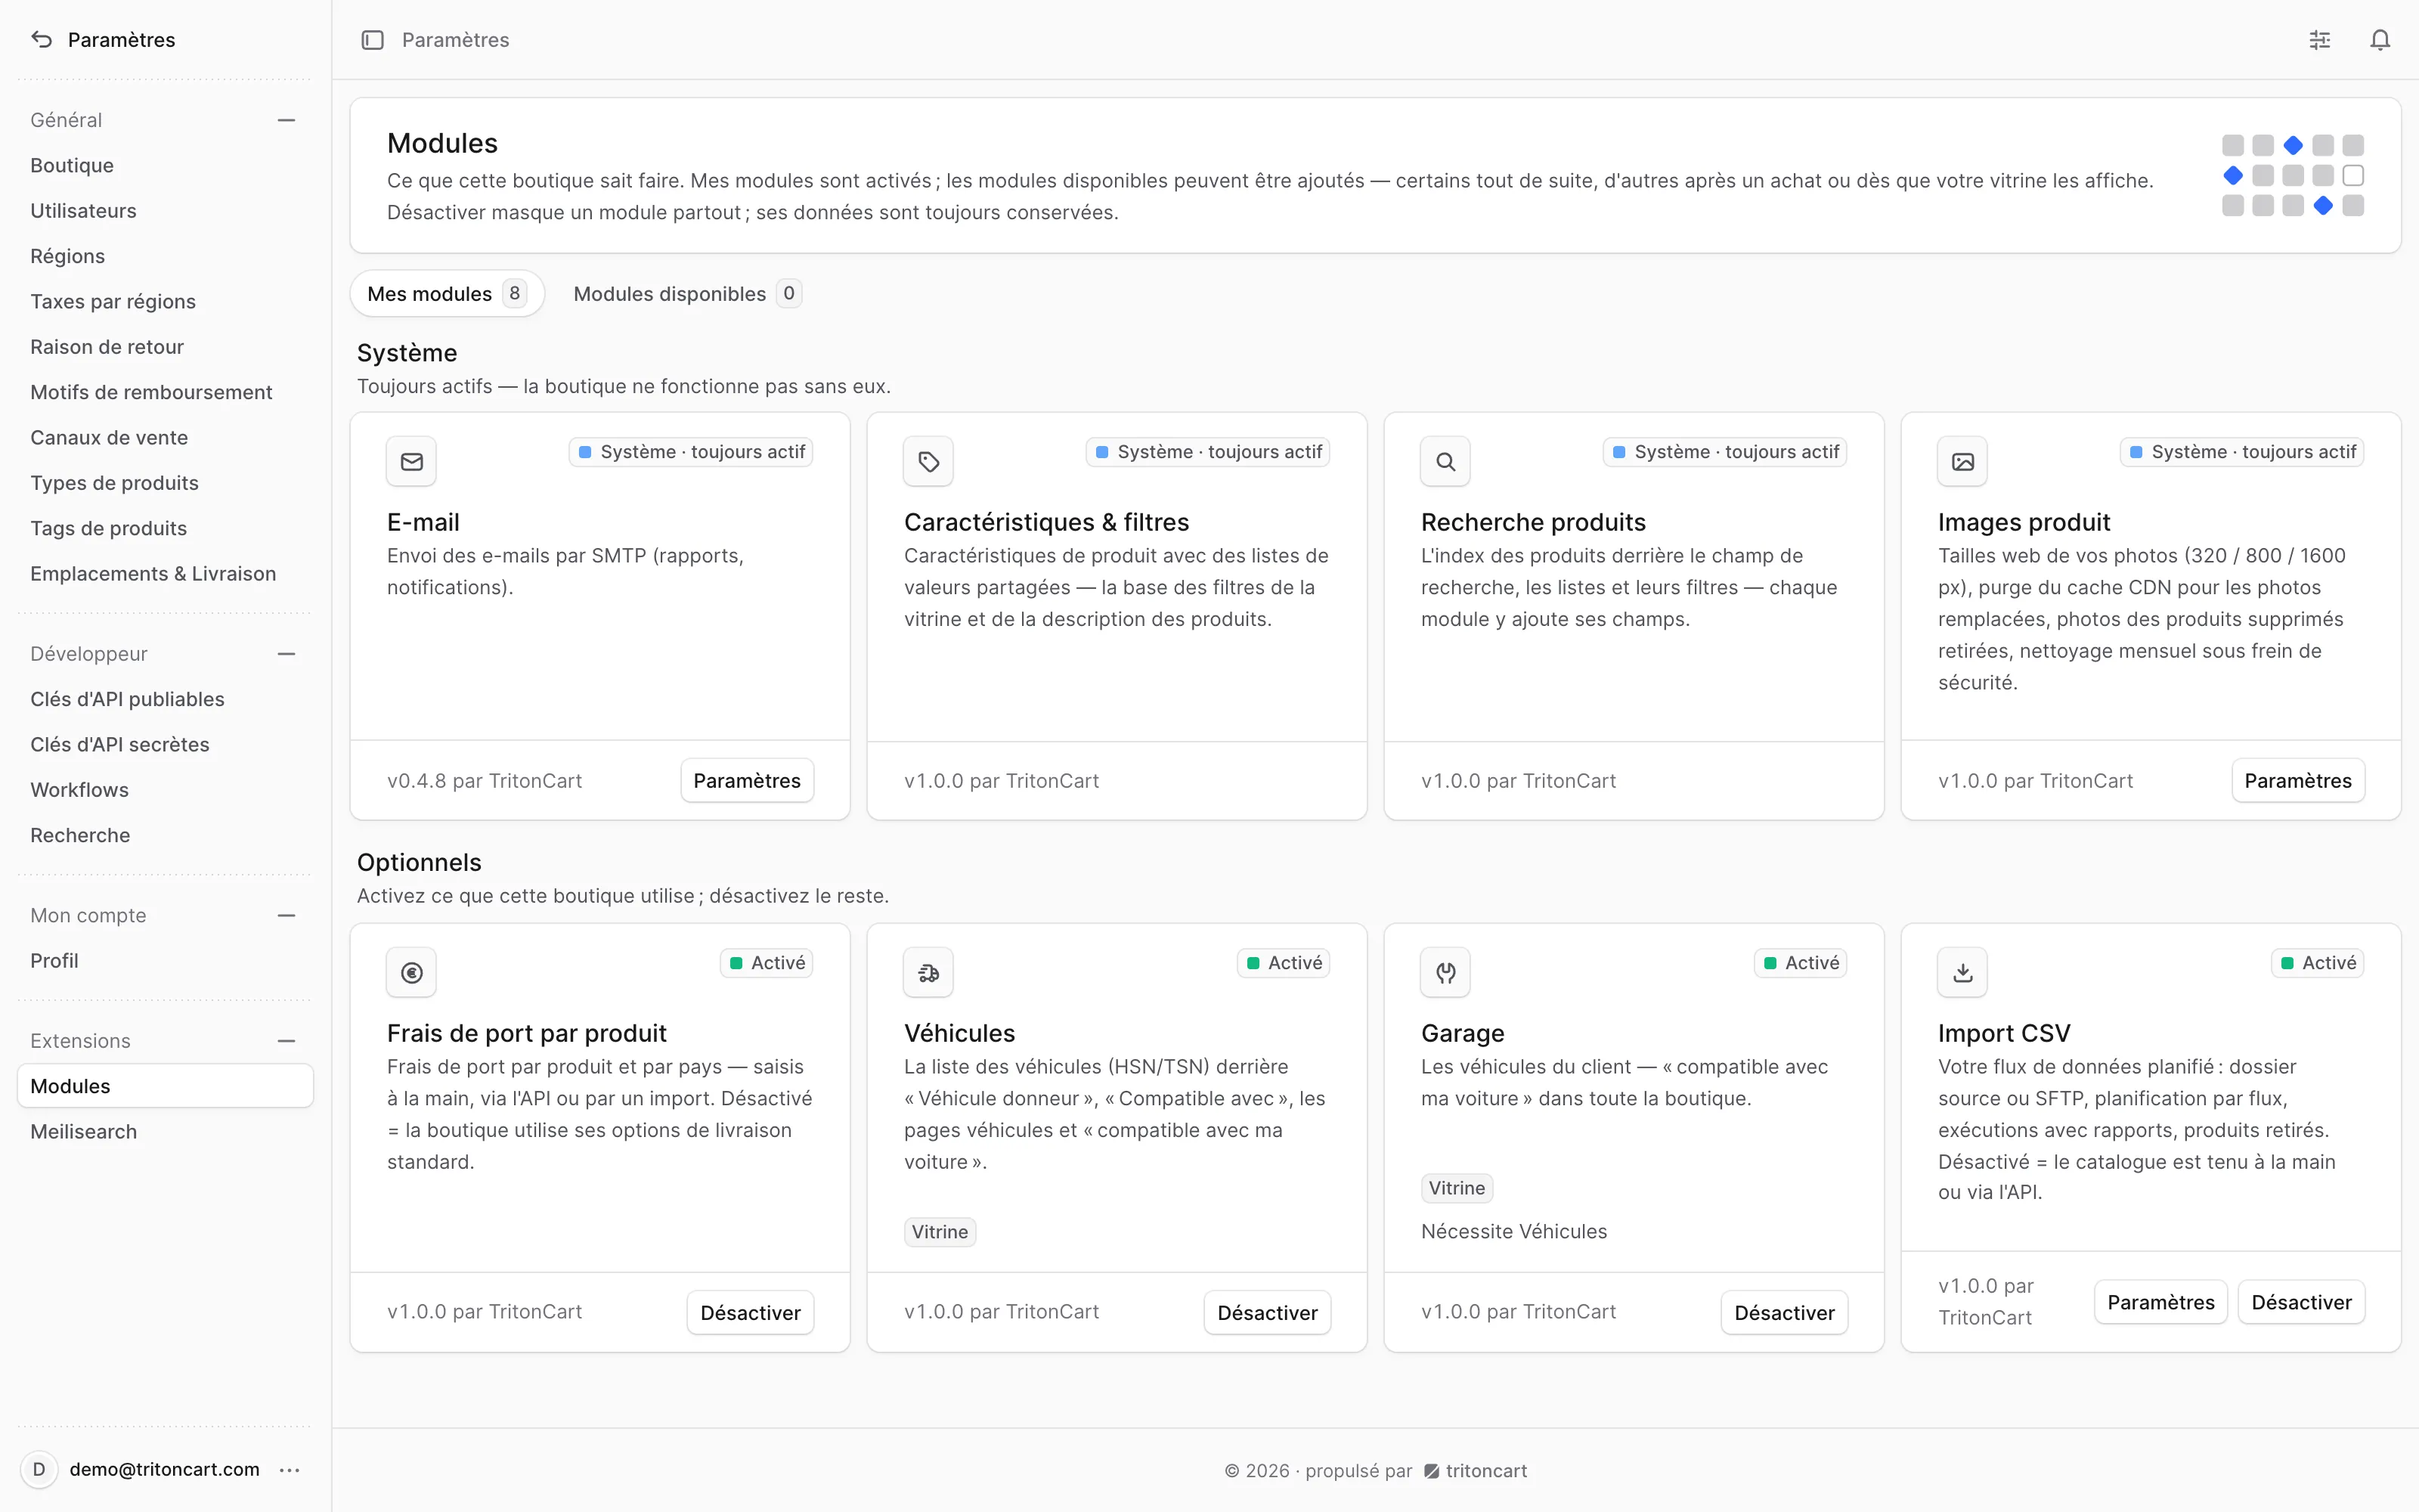Click the back arrow beside Paramètres

pyautogui.click(x=41, y=39)
